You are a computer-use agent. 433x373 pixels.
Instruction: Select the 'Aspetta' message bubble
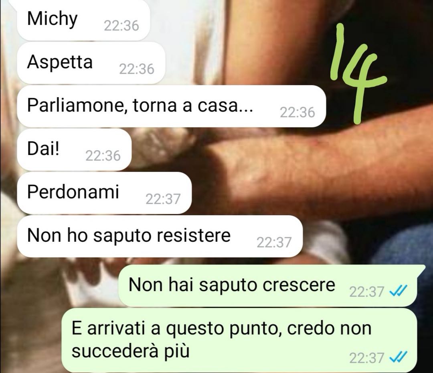pos(91,63)
